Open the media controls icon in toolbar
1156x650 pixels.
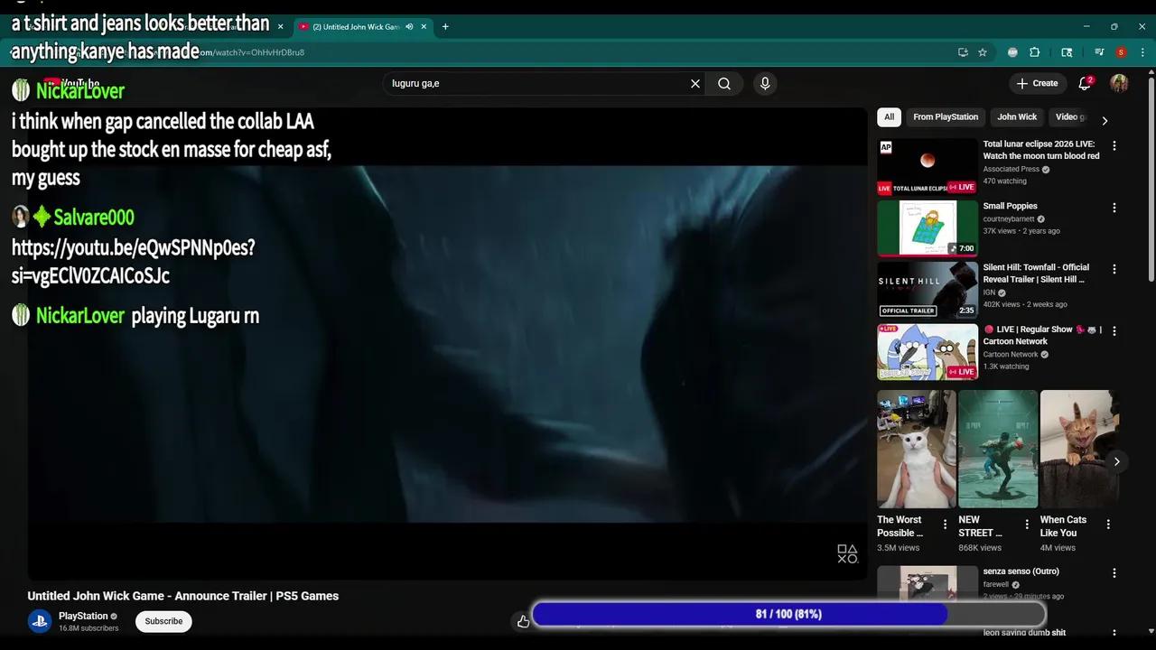tap(1099, 52)
